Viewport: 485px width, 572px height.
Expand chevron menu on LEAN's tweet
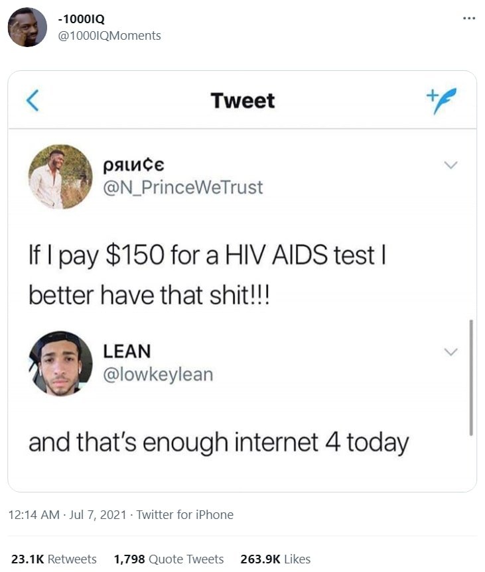pos(451,352)
